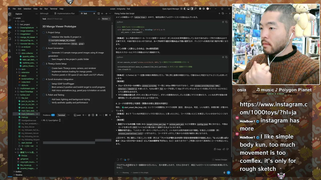Click the Review Changes button

[x=219, y=159]
